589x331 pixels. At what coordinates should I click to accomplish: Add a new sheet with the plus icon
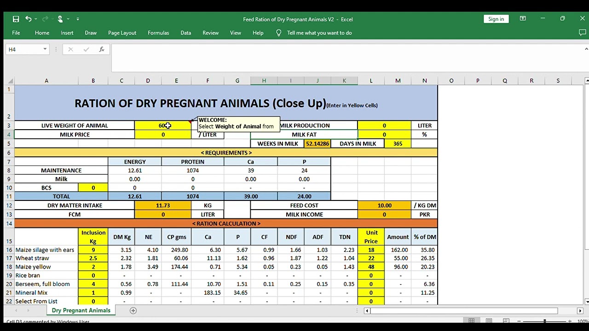tap(133, 310)
